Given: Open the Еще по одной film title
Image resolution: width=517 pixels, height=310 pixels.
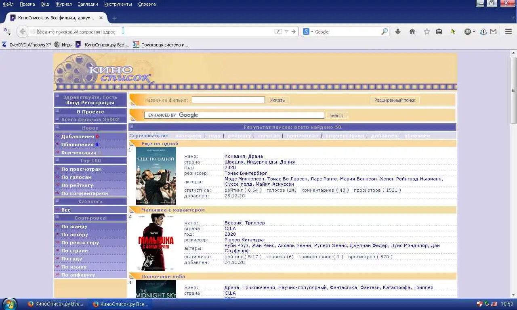Looking at the screenshot, I should [x=160, y=144].
